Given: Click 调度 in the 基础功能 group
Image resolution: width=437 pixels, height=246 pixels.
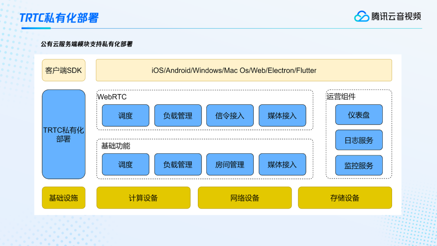Looking at the screenshot, I should (125, 164).
